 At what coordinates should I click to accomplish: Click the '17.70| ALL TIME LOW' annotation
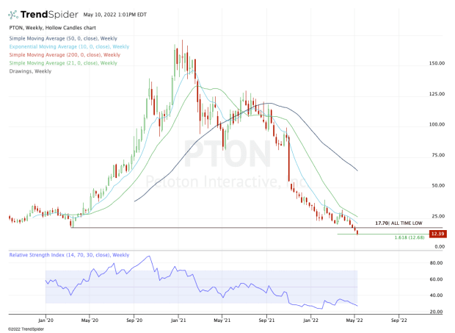coord(398,223)
